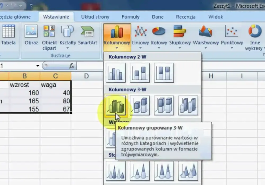
Task: Choose clustered cone chart
Action: [x=116, y=171]
